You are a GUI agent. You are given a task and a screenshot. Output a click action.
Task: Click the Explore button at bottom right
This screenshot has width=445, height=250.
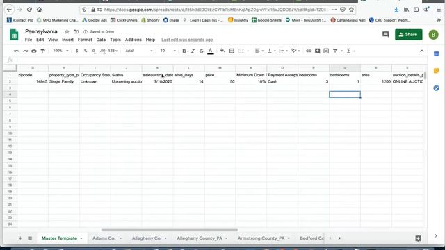[418, 238]
